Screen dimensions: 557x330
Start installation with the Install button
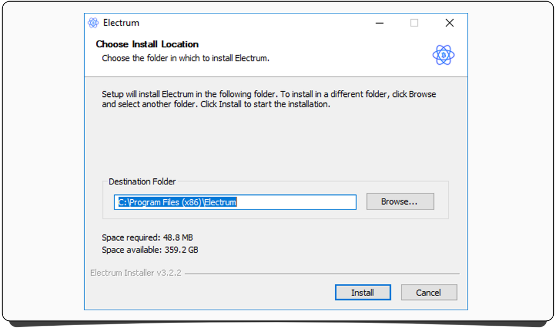[x=363, y=292]
